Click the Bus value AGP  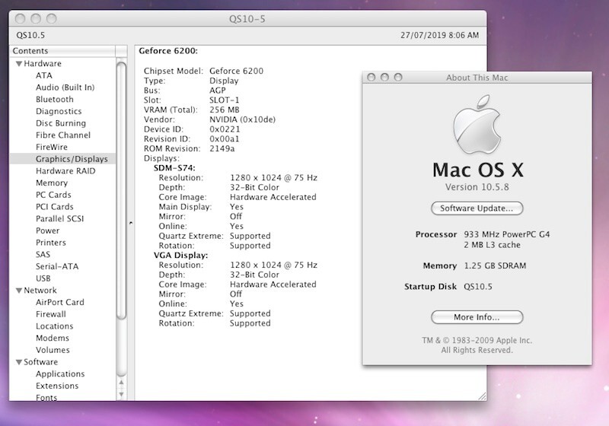tap(218, 91)
